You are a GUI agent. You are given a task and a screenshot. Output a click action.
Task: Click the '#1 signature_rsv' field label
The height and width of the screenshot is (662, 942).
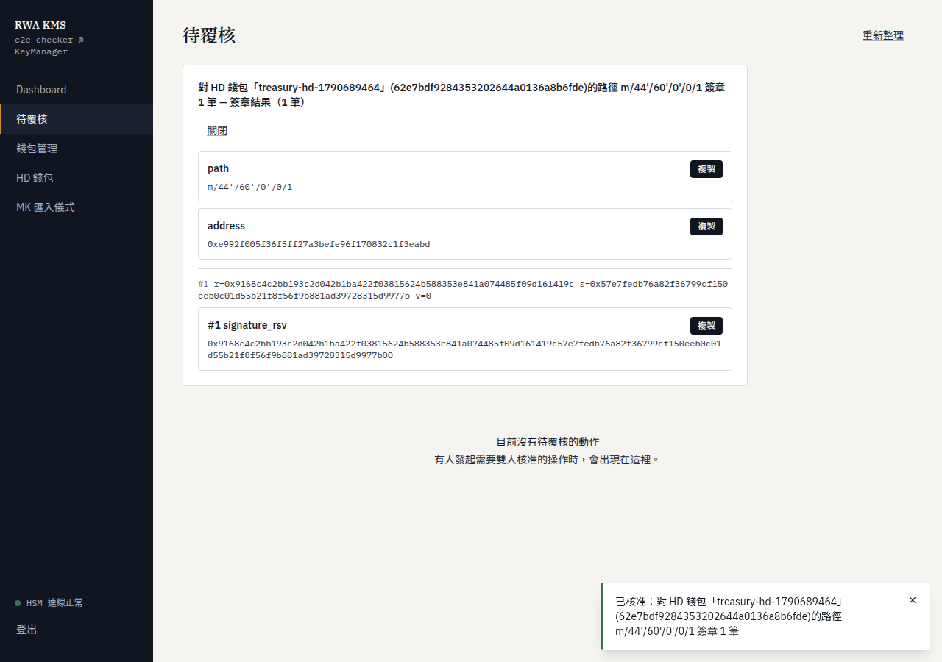[x=247, y=325]
